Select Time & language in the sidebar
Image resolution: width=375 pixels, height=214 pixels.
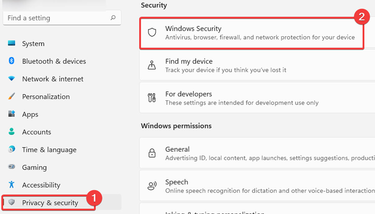tap(49, 150)
